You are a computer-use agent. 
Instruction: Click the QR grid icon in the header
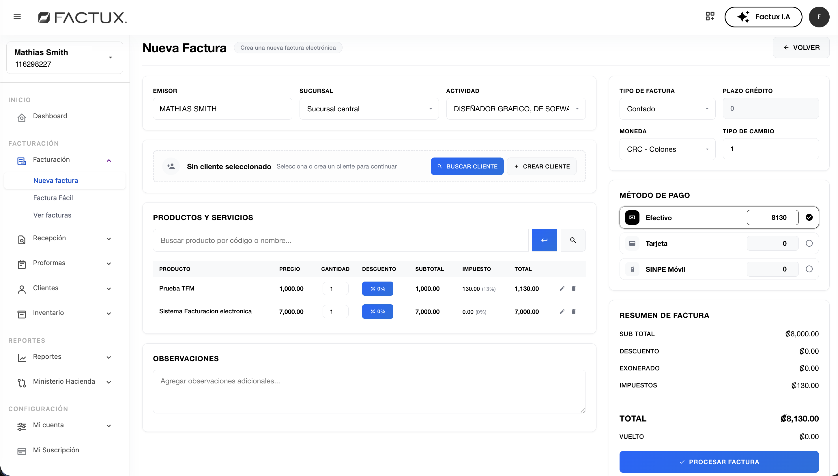(x=710, y=16)
